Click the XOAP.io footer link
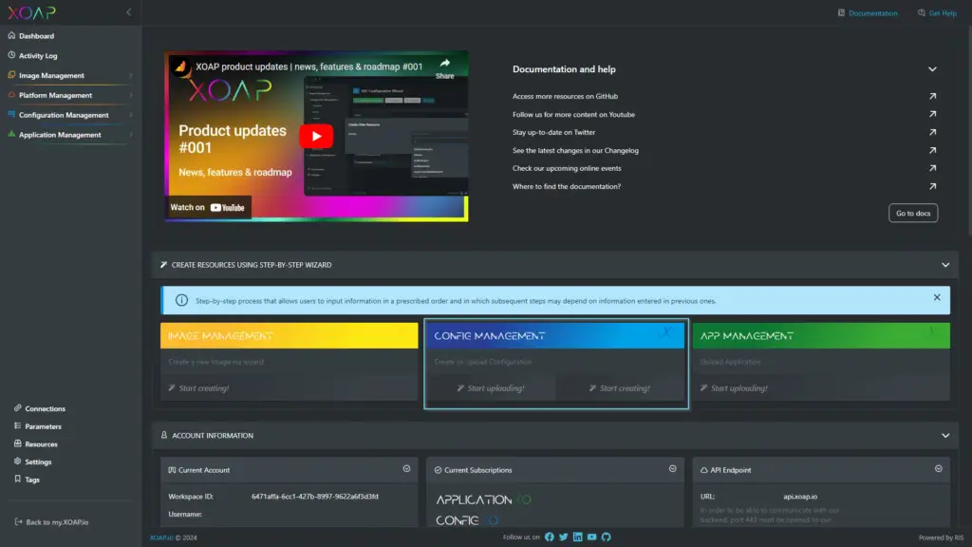 tap(161, 538)
